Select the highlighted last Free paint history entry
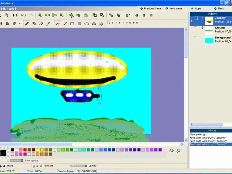Screen dimensions: 232x174 pos(211,144)
